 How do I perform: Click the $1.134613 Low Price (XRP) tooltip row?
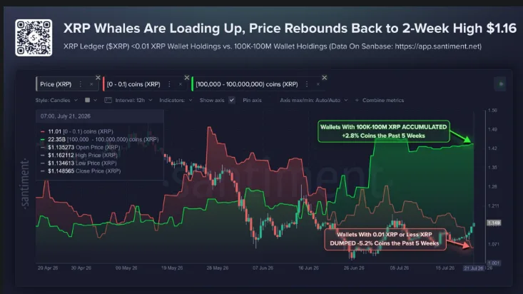(x=78, y=163)
